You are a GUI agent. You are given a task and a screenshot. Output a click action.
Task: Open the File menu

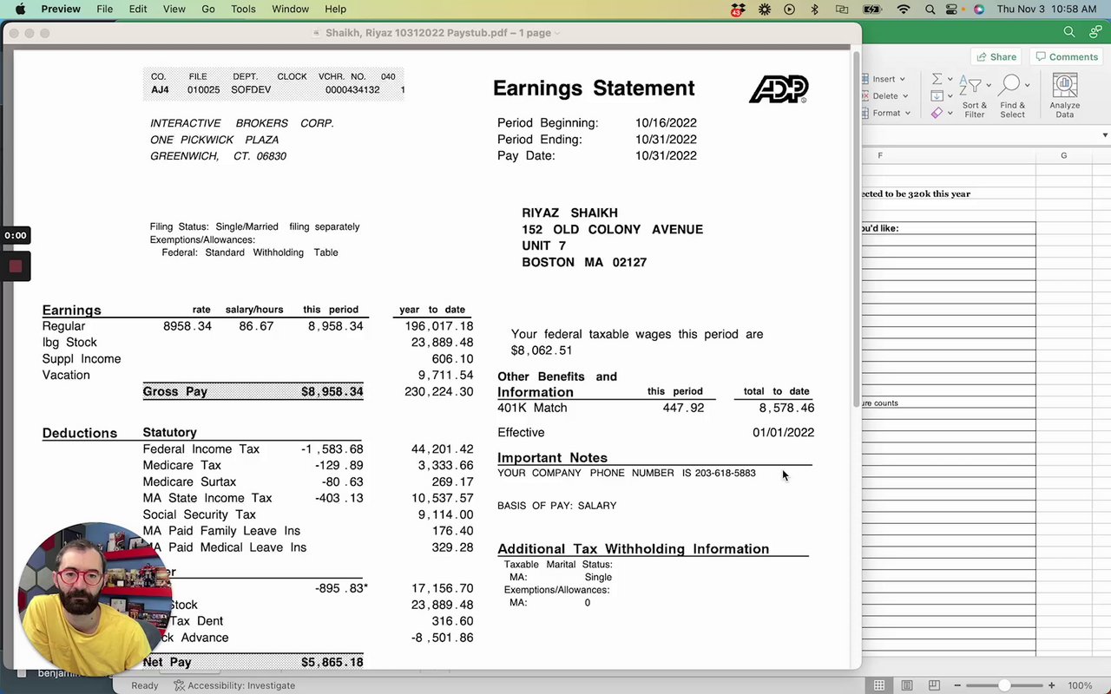point(104,9)
